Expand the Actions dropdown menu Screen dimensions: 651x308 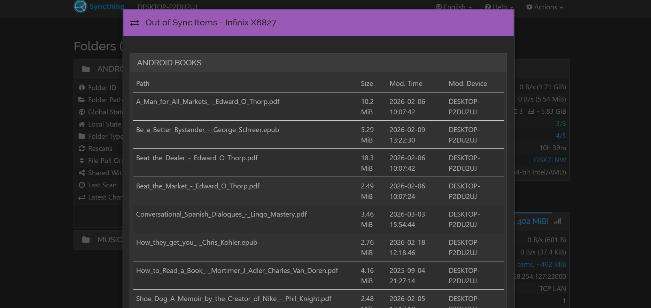(x=544, y=7)
